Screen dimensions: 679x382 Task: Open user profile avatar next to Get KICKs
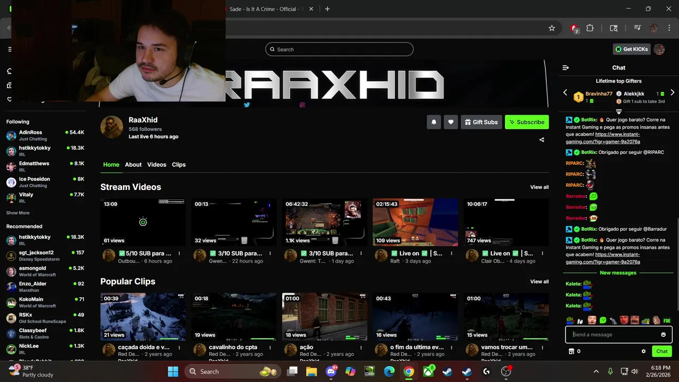click(x=659, y=49)
